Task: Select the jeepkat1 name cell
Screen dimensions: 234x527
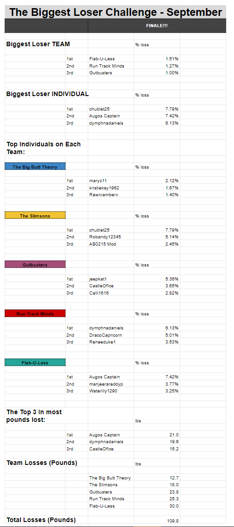Action: click(111, 279)
